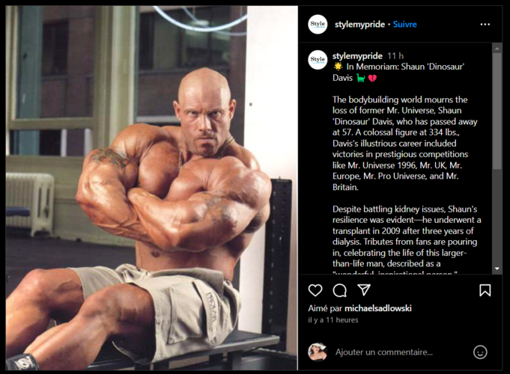The width and height of the screenshot is (510, 374).
Task: Click the stylemypride avatar in the header
Action: point(318,25)
